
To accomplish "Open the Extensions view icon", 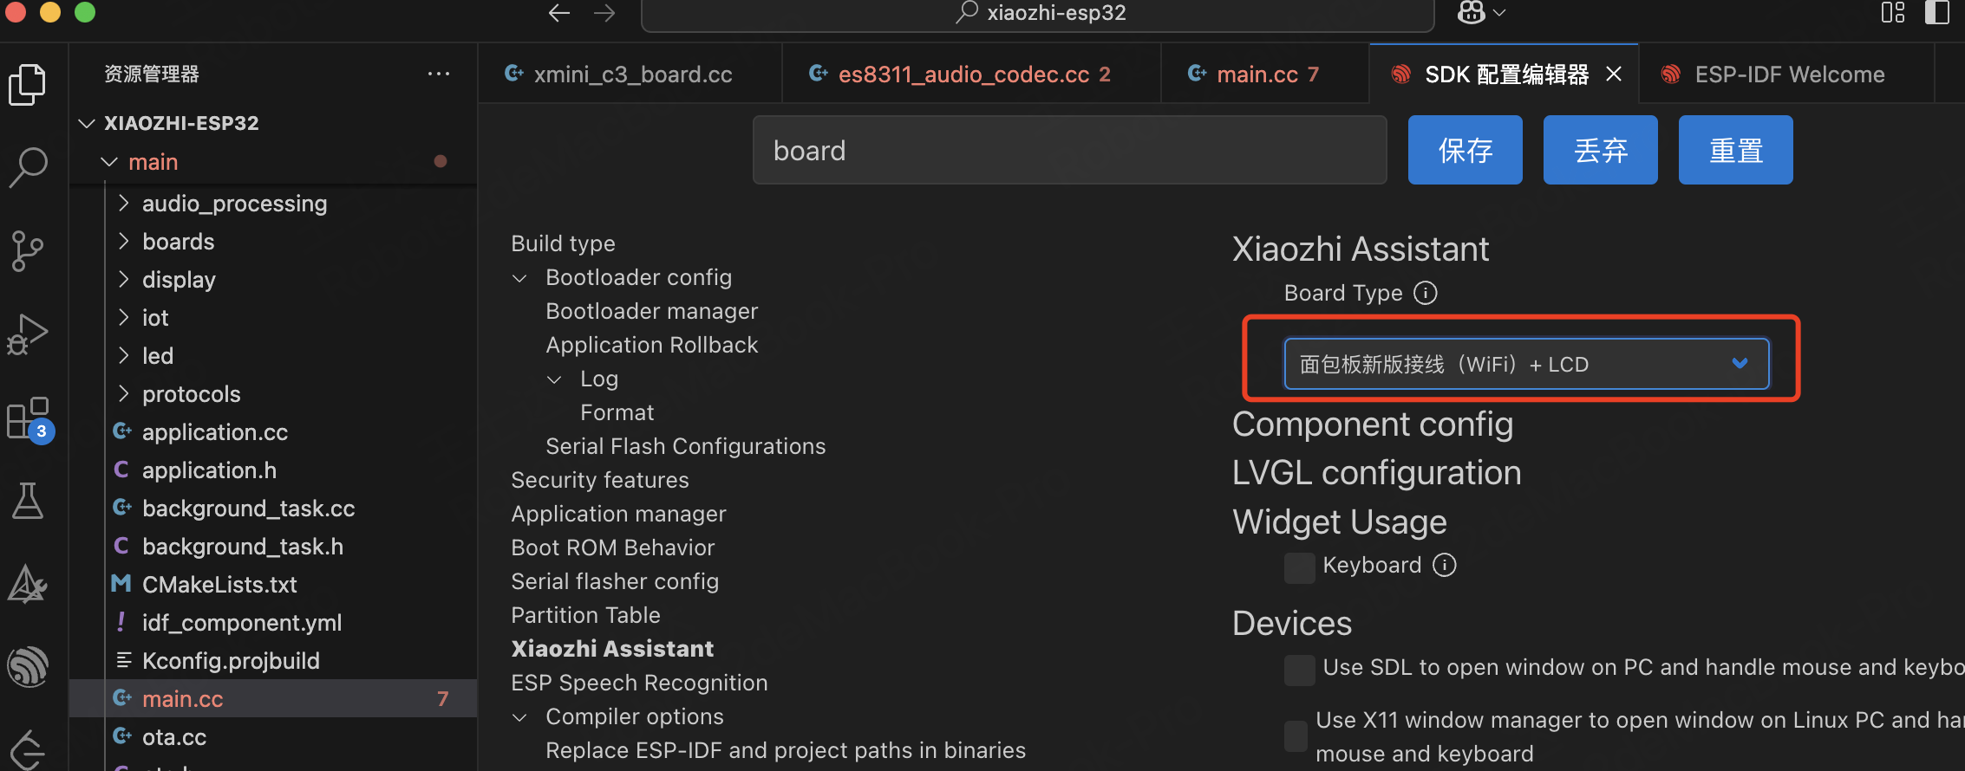I will click(x=28, y=419).
